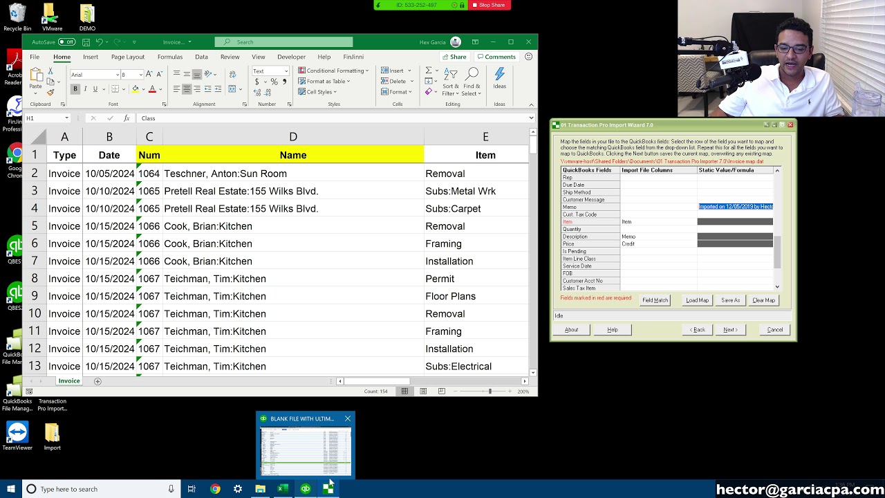The width and height of the screenshot is (885, 498).
Task: Open Chrome from the taskbar
Action: (x=215, y=489)
